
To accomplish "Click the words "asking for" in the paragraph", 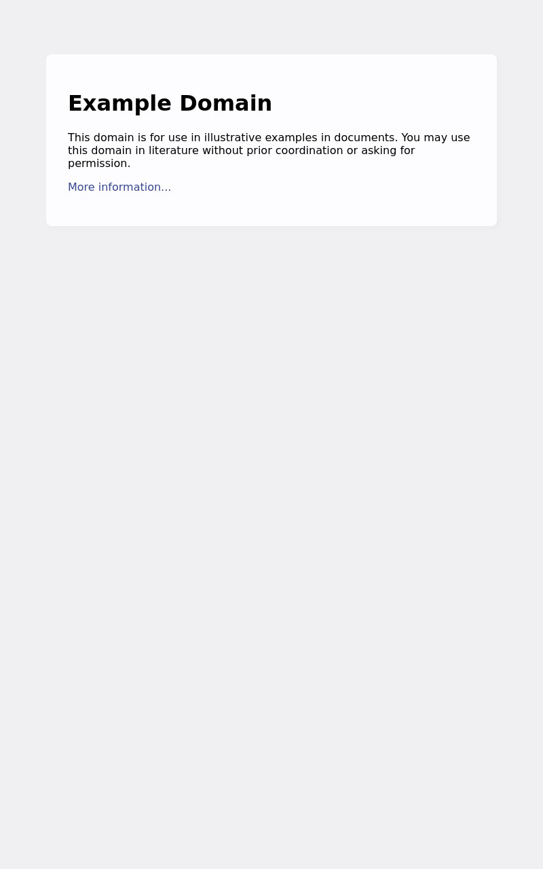I will [388, 151].
